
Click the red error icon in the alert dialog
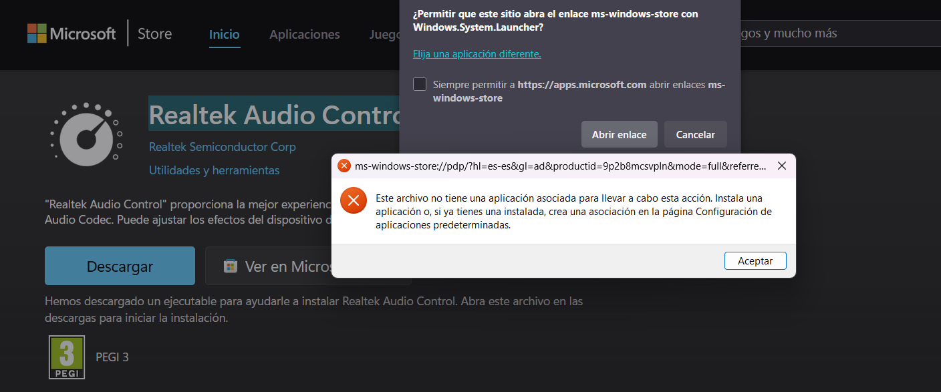pos(353,200)
